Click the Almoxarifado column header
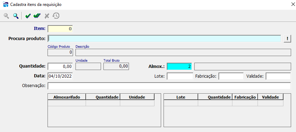The image size is (296, 132). [x=67, y=97]
